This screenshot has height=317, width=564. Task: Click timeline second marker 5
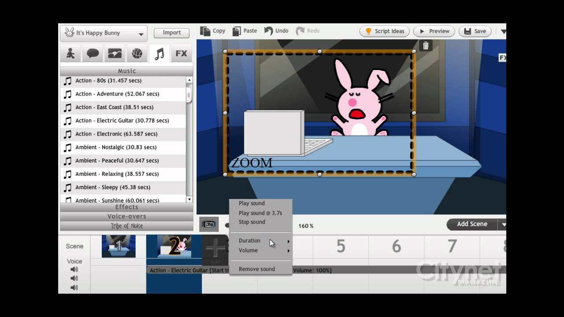click(341, 247)
